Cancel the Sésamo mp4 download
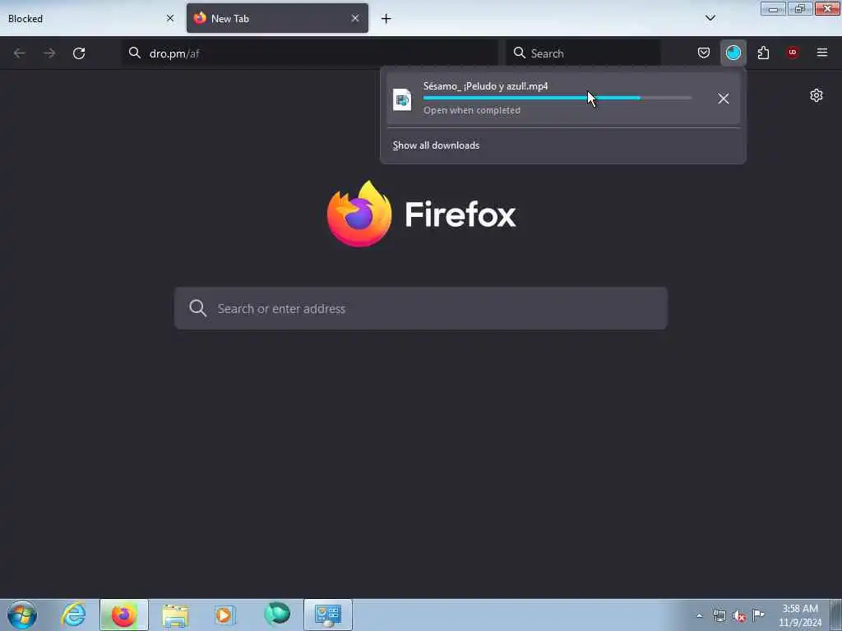842x631 pixels. coord(724,99)
